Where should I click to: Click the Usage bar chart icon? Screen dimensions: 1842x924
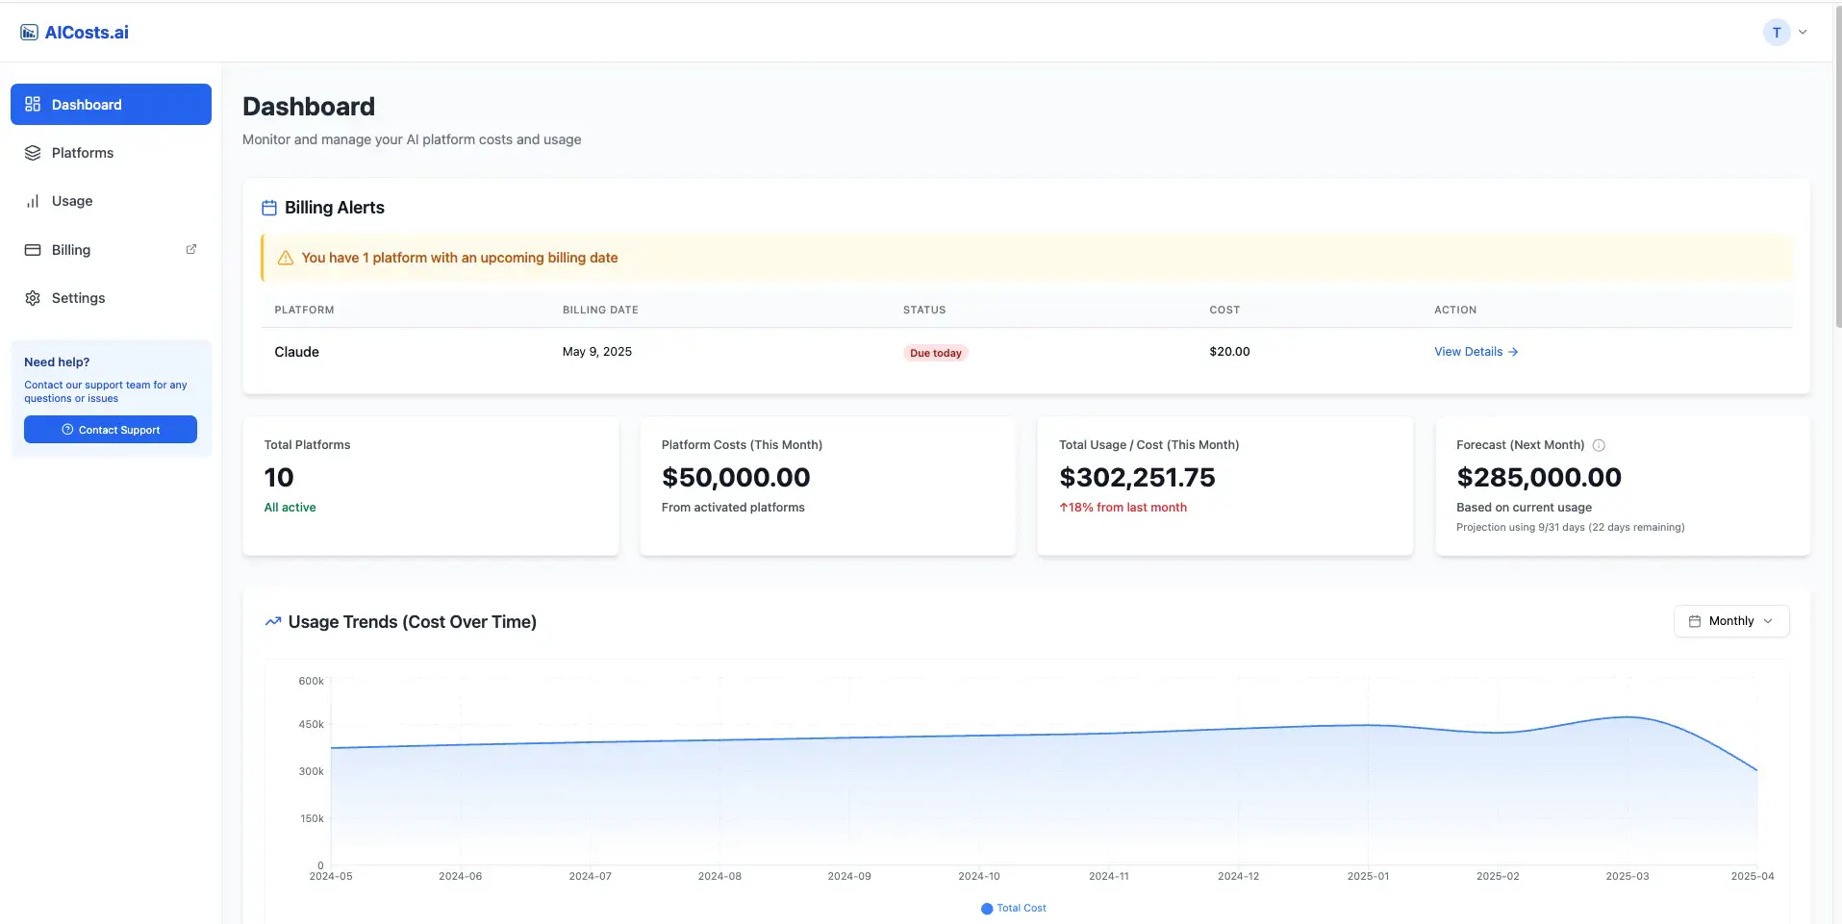[x=33, y=201]
